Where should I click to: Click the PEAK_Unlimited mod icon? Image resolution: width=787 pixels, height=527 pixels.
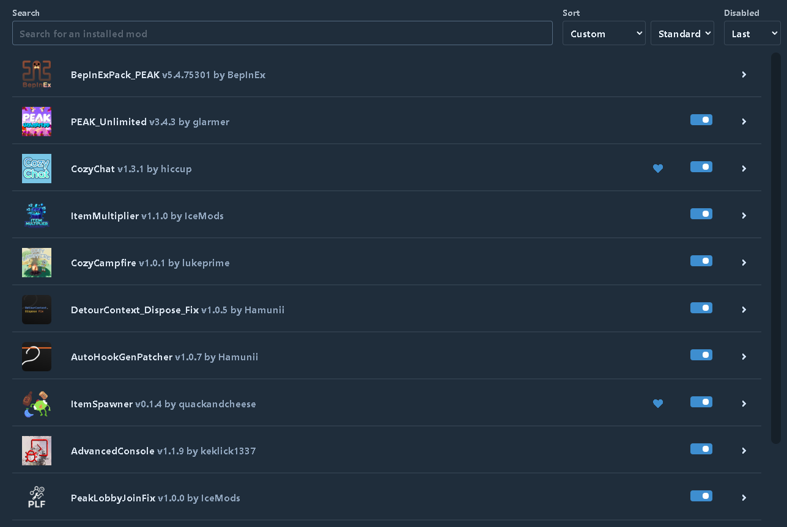(x=37, y=122)
